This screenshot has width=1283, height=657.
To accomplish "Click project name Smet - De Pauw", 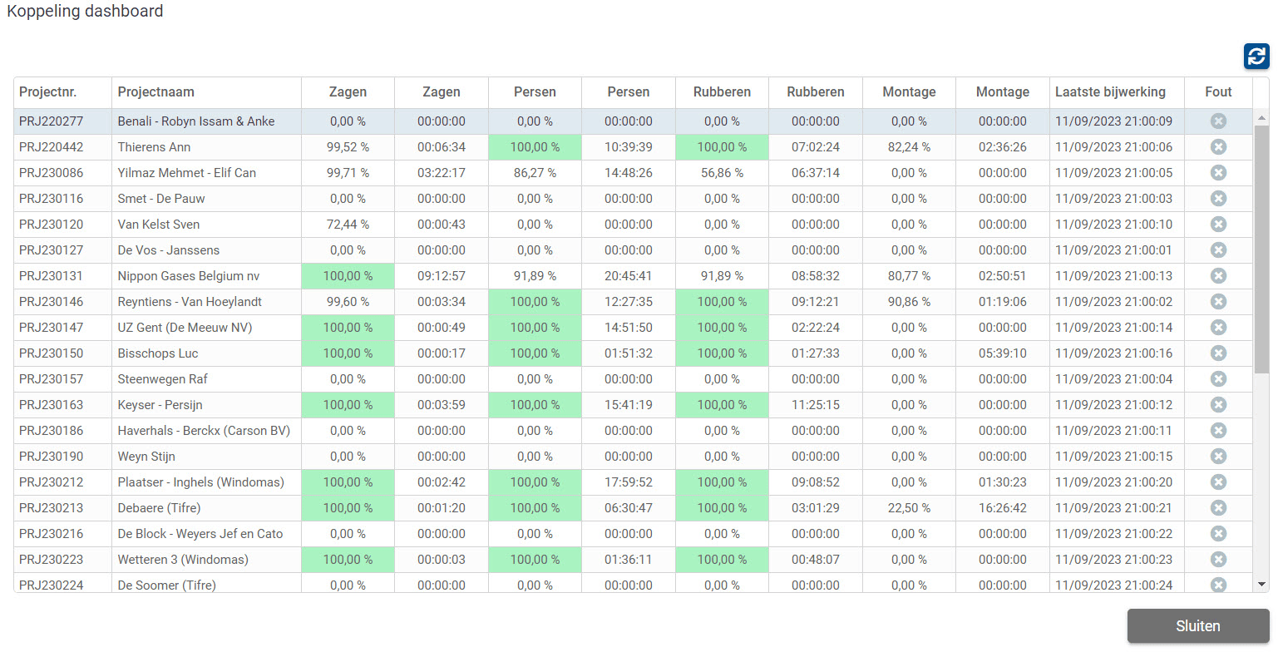I will point(161,199).
